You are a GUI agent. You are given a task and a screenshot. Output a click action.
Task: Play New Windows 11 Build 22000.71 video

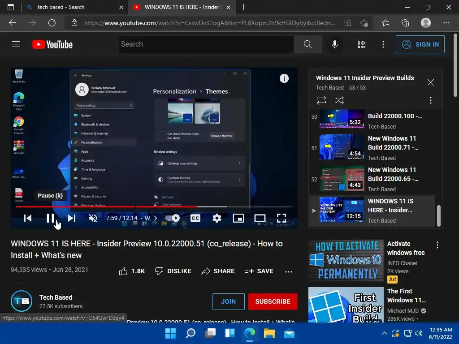coord(372,147)
